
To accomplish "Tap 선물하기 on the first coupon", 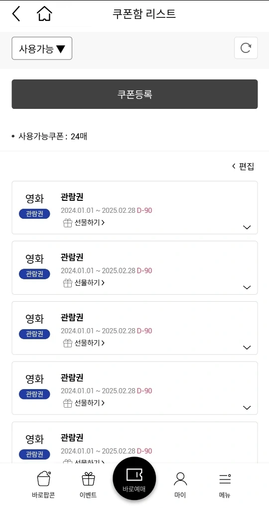I will pyautogui.click(x=84, y=223).
